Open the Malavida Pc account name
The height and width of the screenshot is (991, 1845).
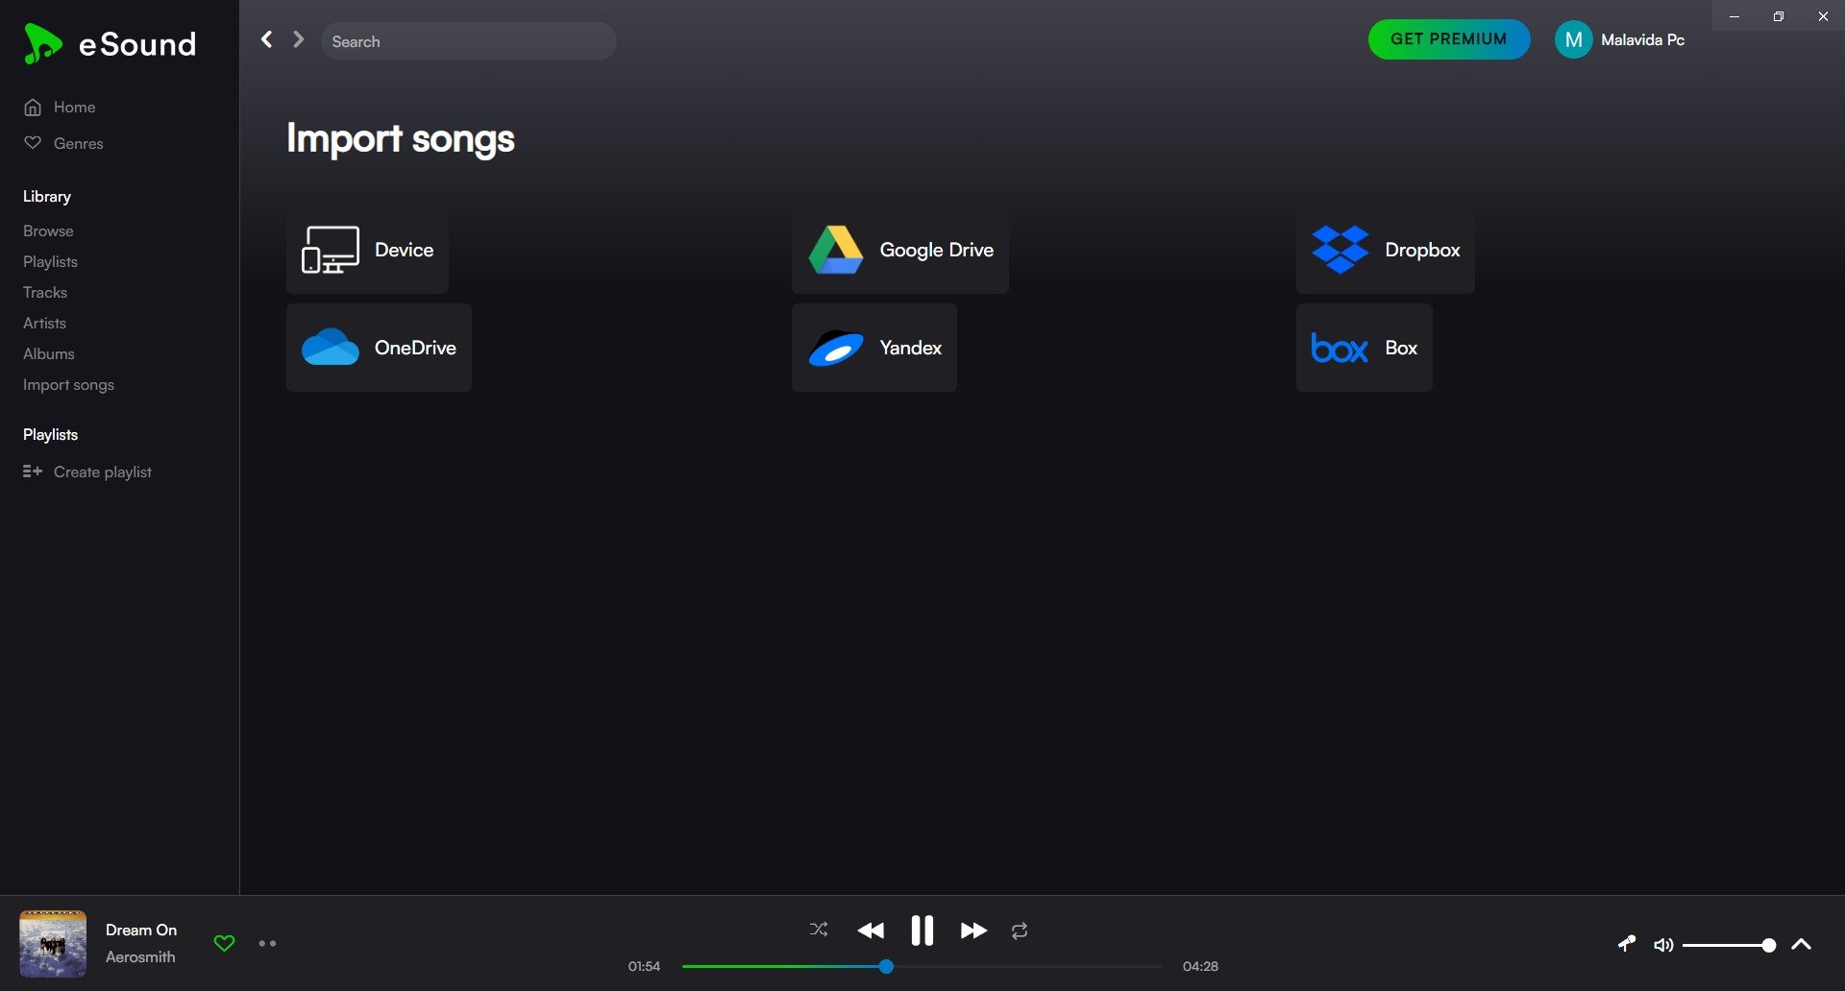pos(1642,39)
